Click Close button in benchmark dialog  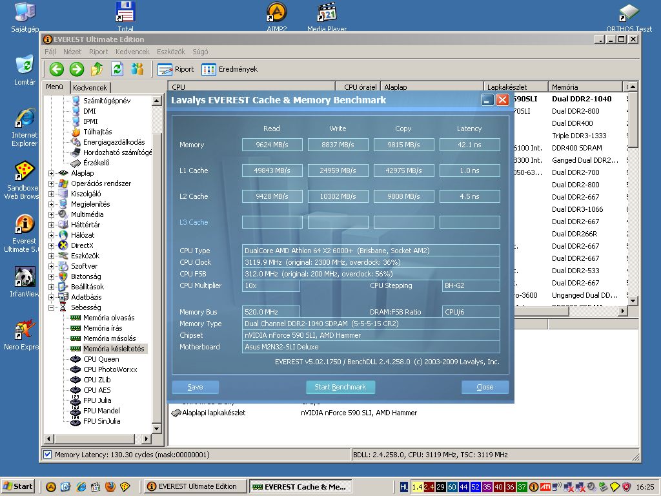point(485,387)
